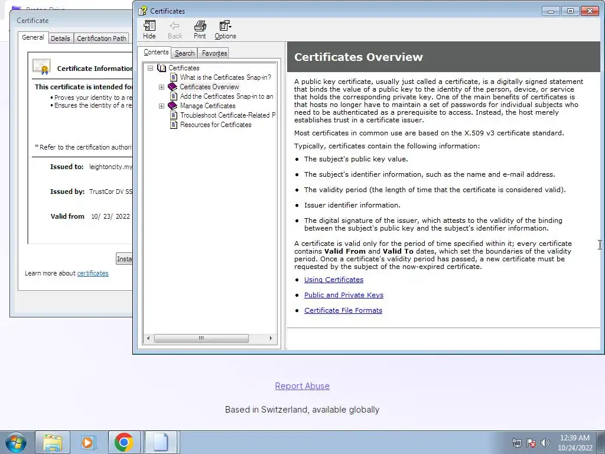Click Issued to value leightoncity in dialog
The height and width of the screenshot is (454, 605).
(110, 167)
